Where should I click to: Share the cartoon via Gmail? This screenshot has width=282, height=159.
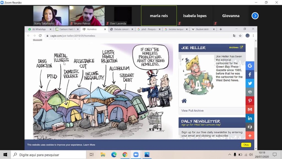[x=250, y=109]
